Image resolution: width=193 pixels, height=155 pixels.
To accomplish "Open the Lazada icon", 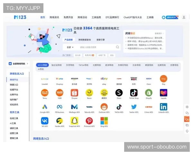I will pyautogui.click(x=163, y=93).
